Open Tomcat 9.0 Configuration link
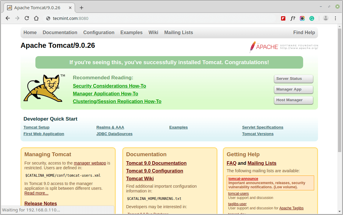Screen dimensions: 343x215 click(155, 171)
